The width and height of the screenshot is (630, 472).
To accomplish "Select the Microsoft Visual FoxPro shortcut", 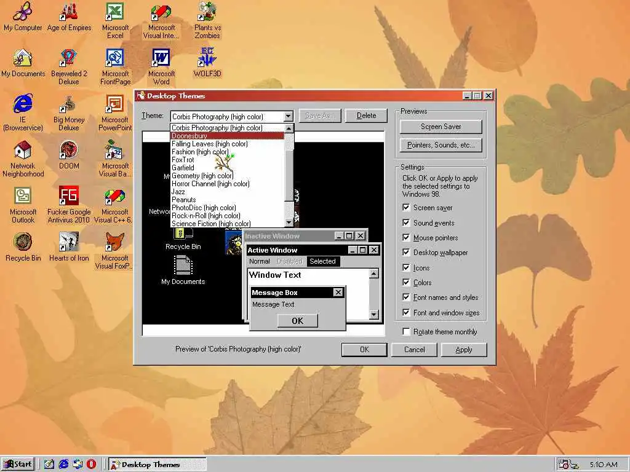I will (x=114, y=251).
